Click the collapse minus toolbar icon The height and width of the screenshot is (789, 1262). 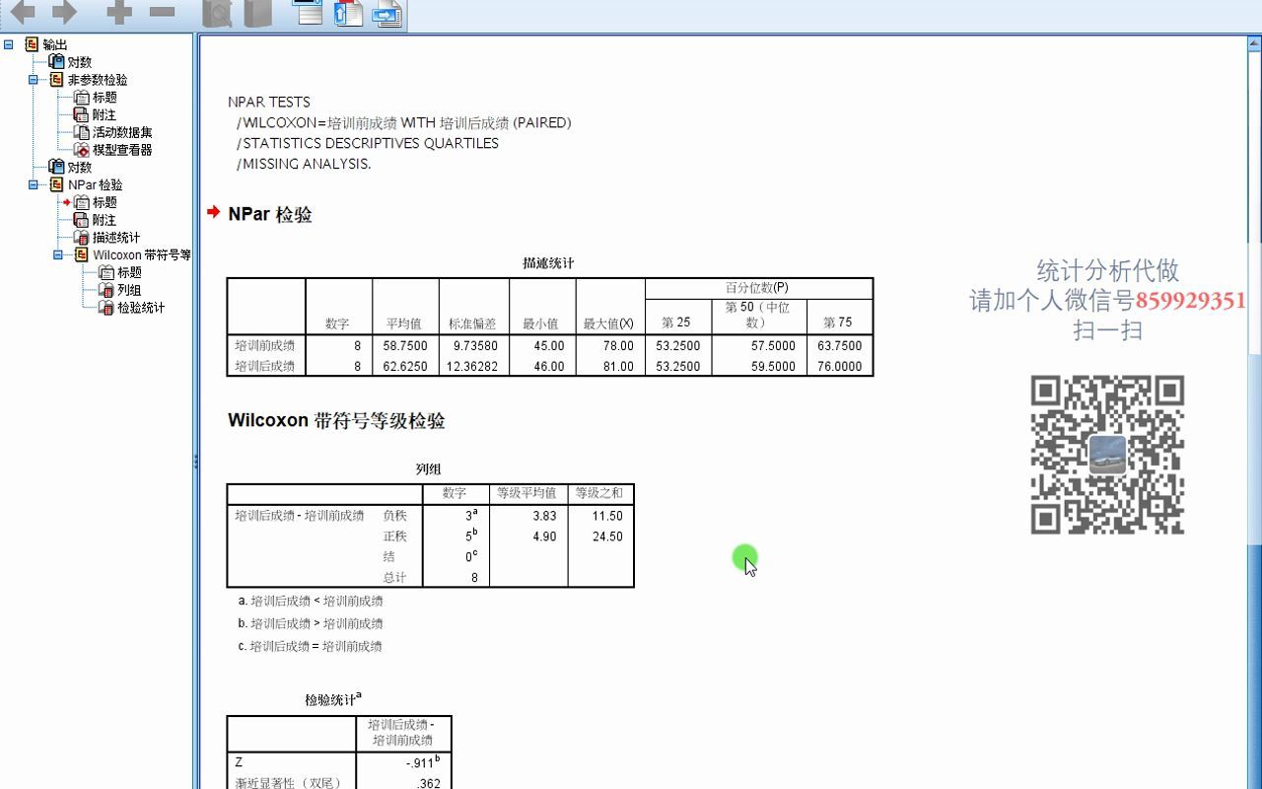[162, 12]
